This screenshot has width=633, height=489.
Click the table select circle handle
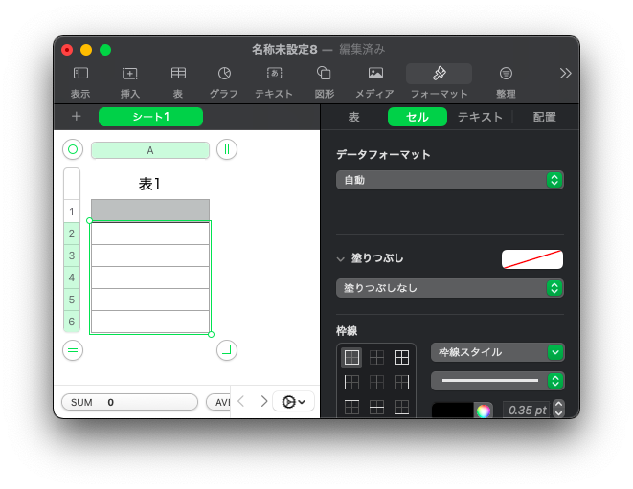coord(73,149)
